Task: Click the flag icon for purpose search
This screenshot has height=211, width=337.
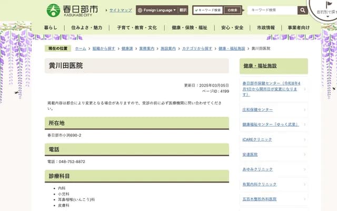Action: click(x=329, y=4)
